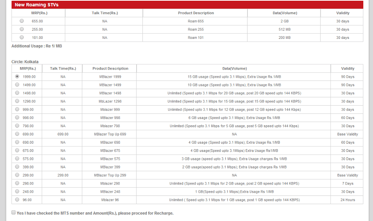Click 'MBlazer 1498' description cell
Screen dimensions: 373x221
click(110, 93)
